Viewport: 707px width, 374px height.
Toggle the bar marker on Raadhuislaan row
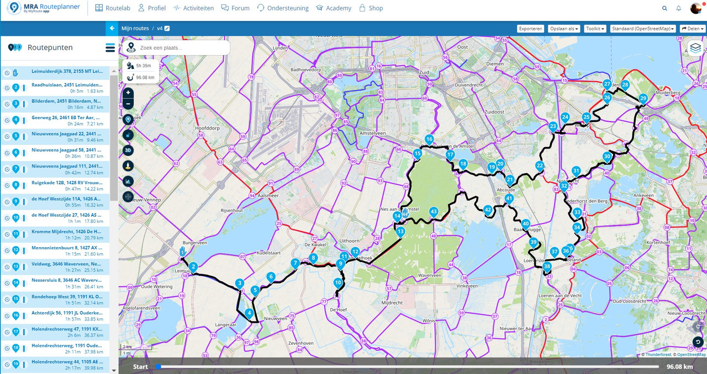pyautogui.click(x=24, y=88)
